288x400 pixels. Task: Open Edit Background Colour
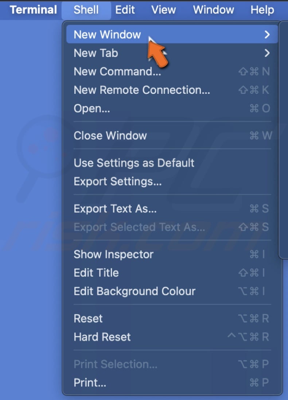(x=135, y=291)
